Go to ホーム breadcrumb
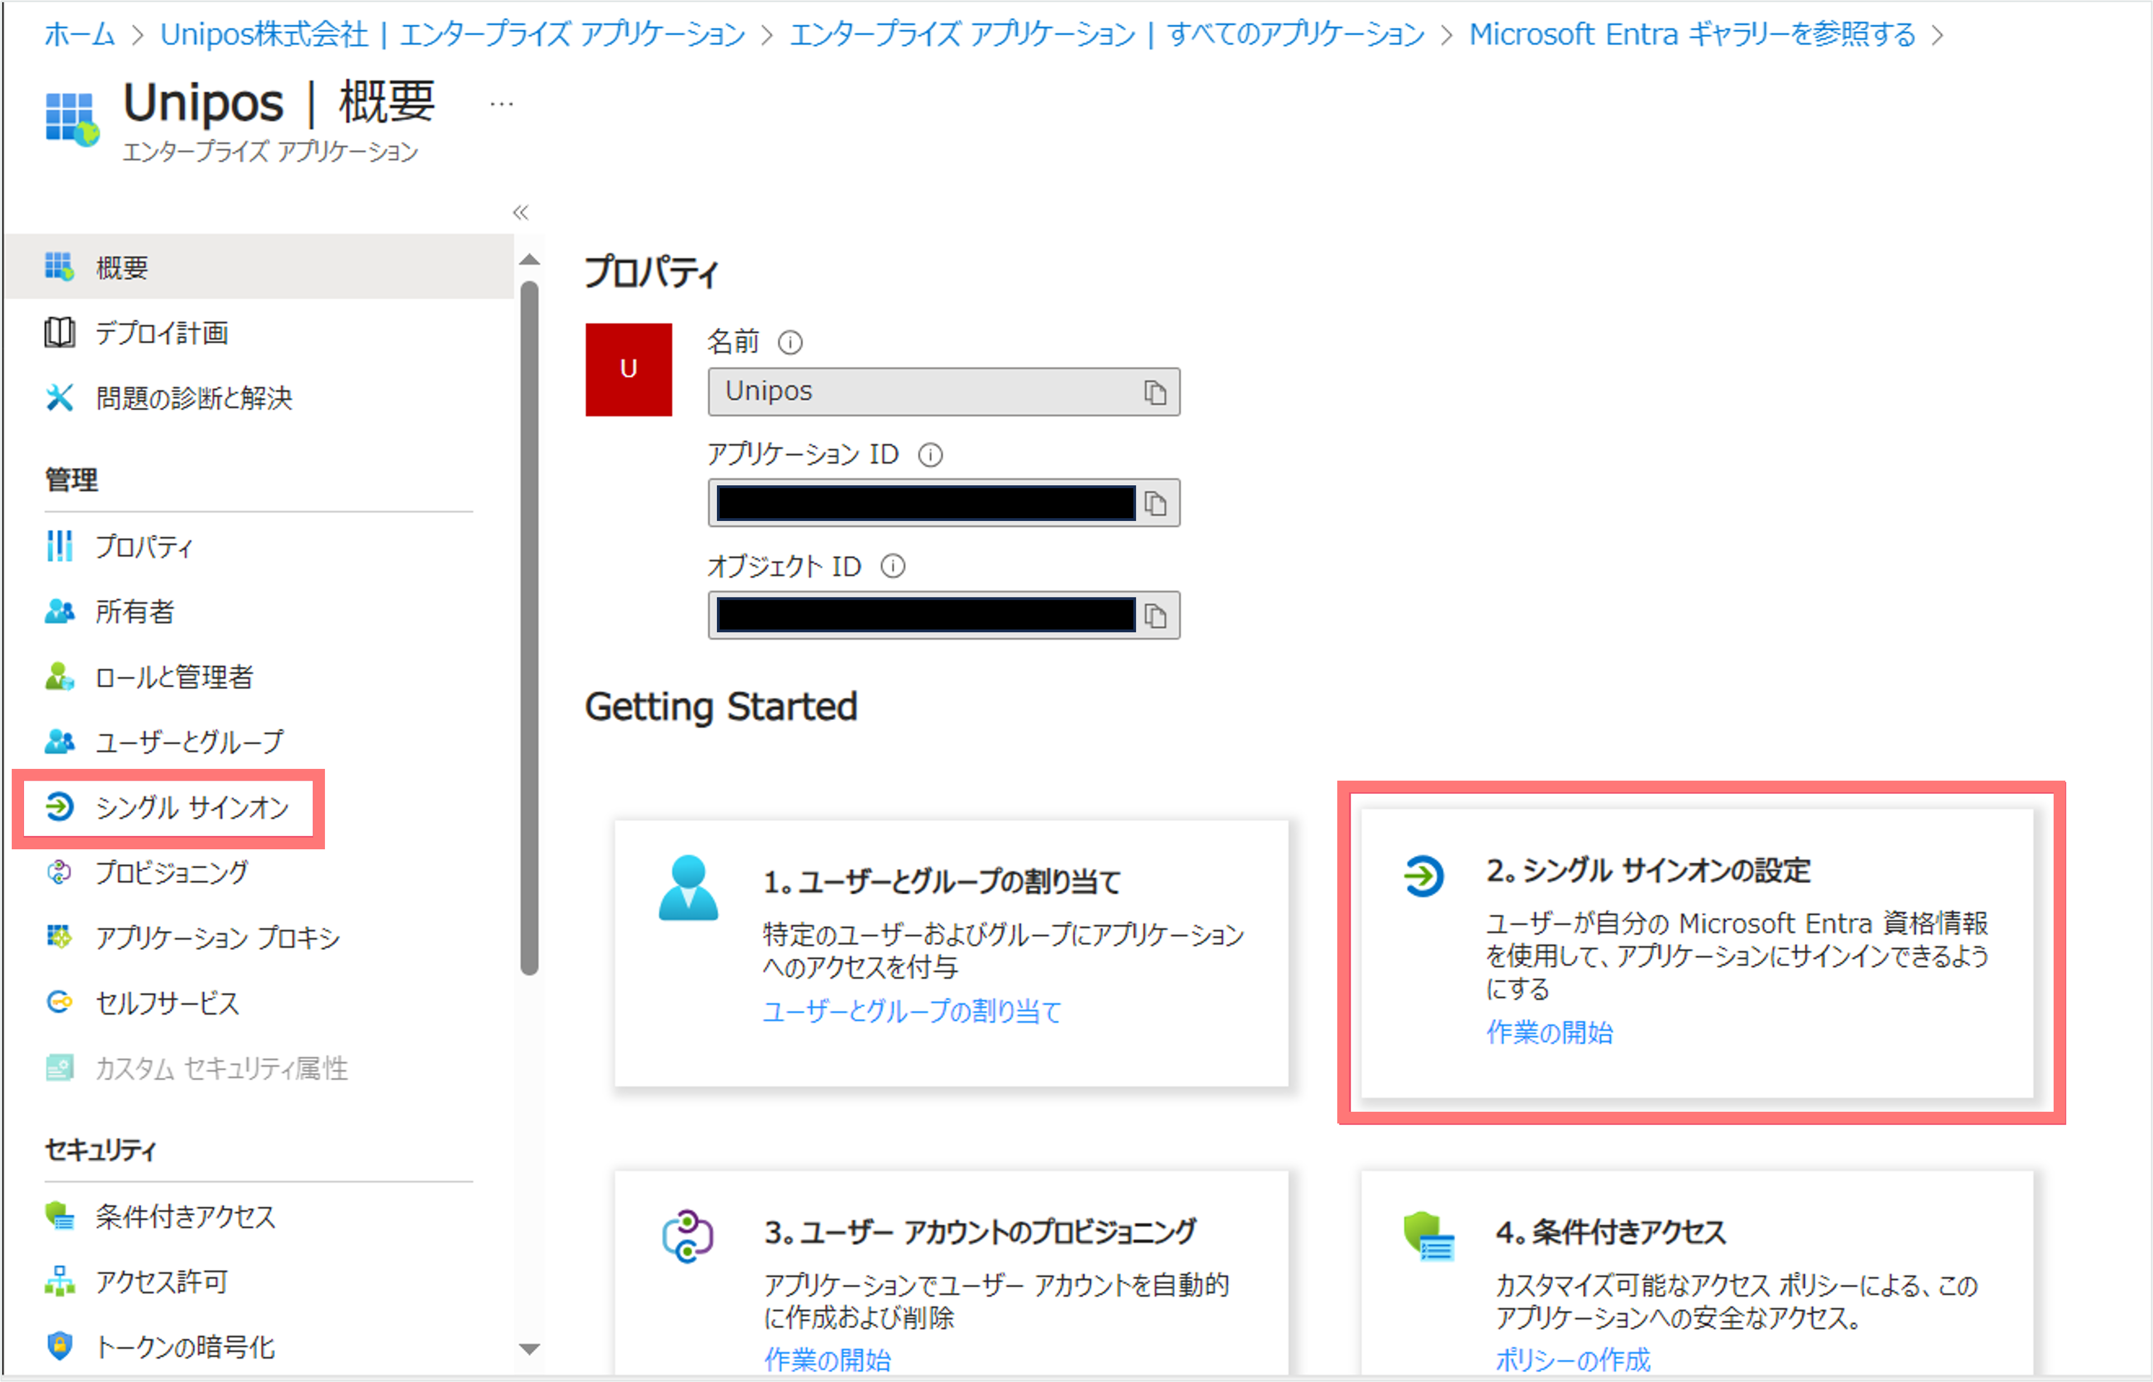The width and height of the screenshot is (2153, 1382). [79, 34]
